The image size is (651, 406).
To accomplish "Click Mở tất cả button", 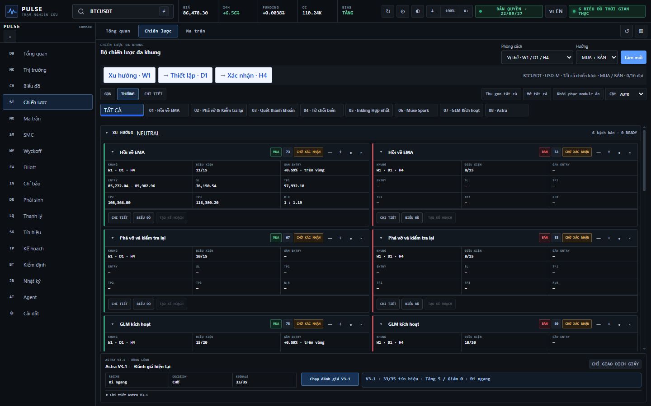I will coord(537,94).
